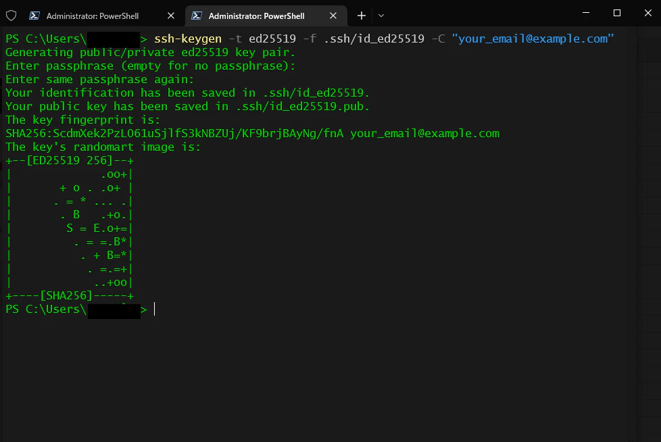Click the blinking cursor at the bottom prompt
Image resolution: width=661 pixels, height=442 pixels.
tap(155, 309)
